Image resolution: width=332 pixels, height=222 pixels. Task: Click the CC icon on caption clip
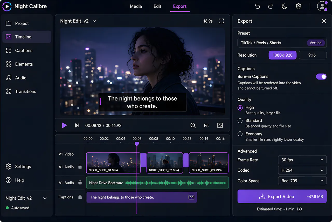pos(191,197)
